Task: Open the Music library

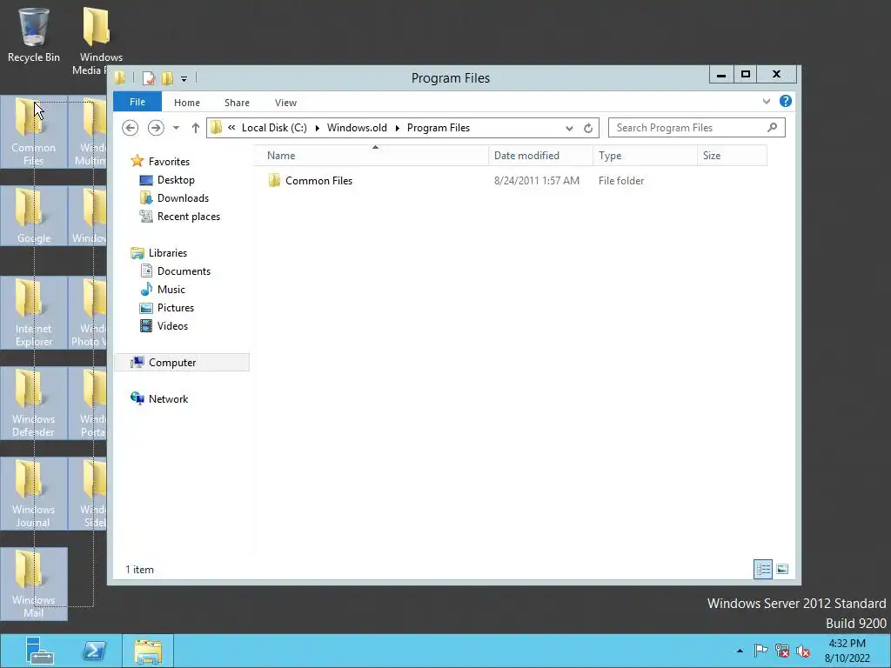Action: click(x=171, y=289)
